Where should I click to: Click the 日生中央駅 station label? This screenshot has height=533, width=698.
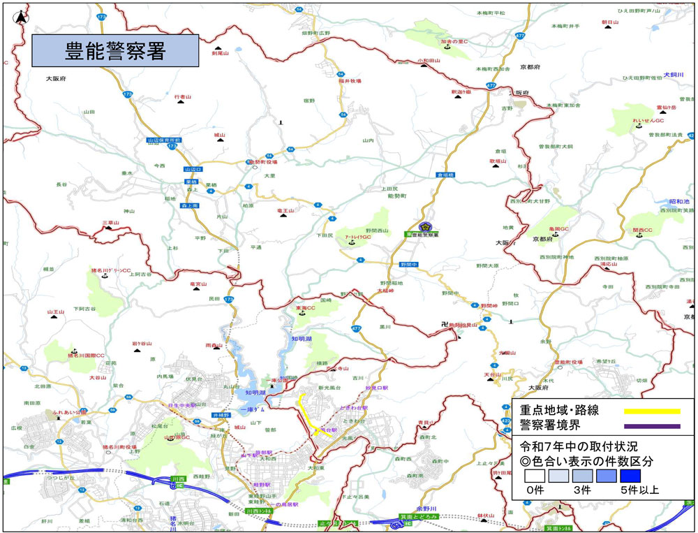pyautogui.click(x=182, y=406)
